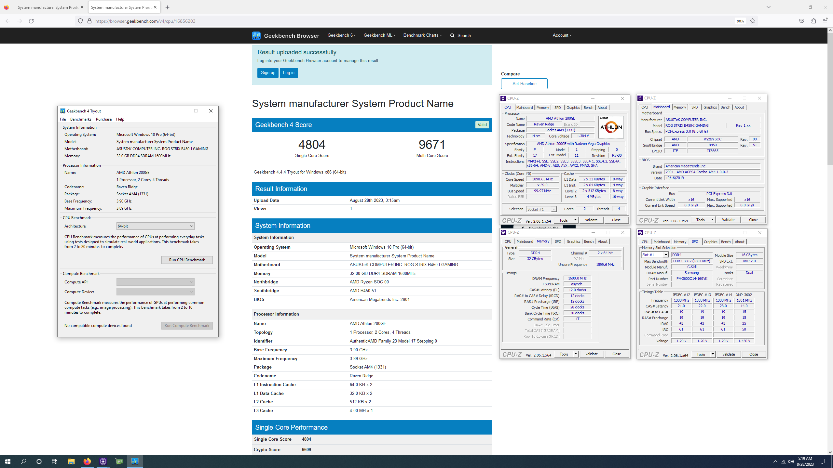Open the Slot #1 memory slot dropdown
The width and height of the screenshot is (833, 468).
click(655, 255)
